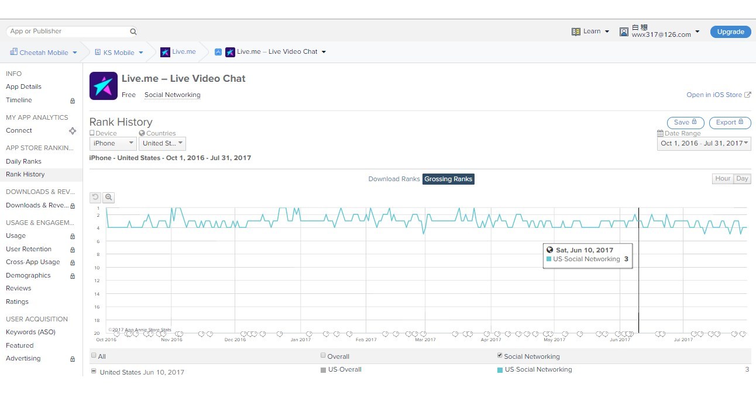The width and height of the screenshot is (756, 395).
Task: Click the Upgrade button
Action: coord(730,32)
